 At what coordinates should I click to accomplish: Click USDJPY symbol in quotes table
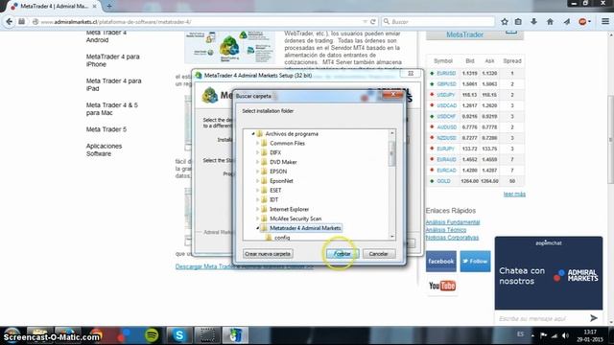(x=446, y=95)
